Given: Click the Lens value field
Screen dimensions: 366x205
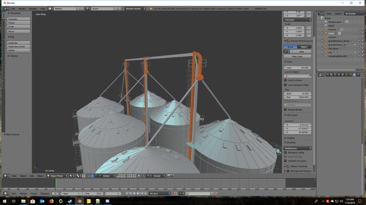Looking at the screenshot, I should click(297, 67).
